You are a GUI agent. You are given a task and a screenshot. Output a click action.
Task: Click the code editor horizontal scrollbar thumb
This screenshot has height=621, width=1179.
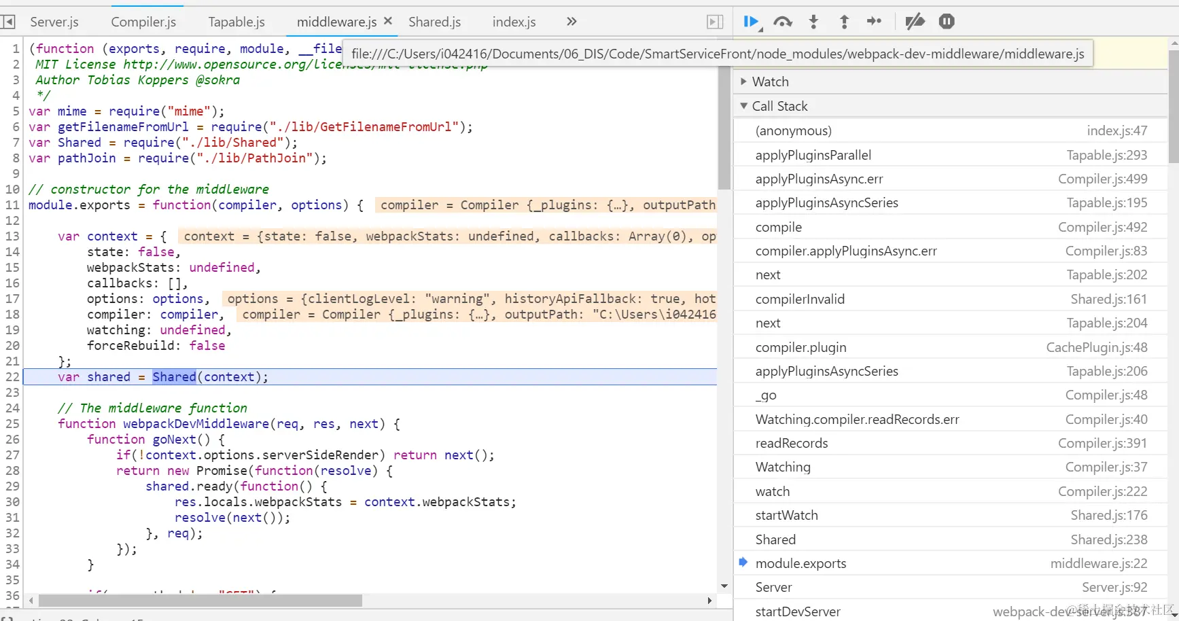tap(200, 601)
